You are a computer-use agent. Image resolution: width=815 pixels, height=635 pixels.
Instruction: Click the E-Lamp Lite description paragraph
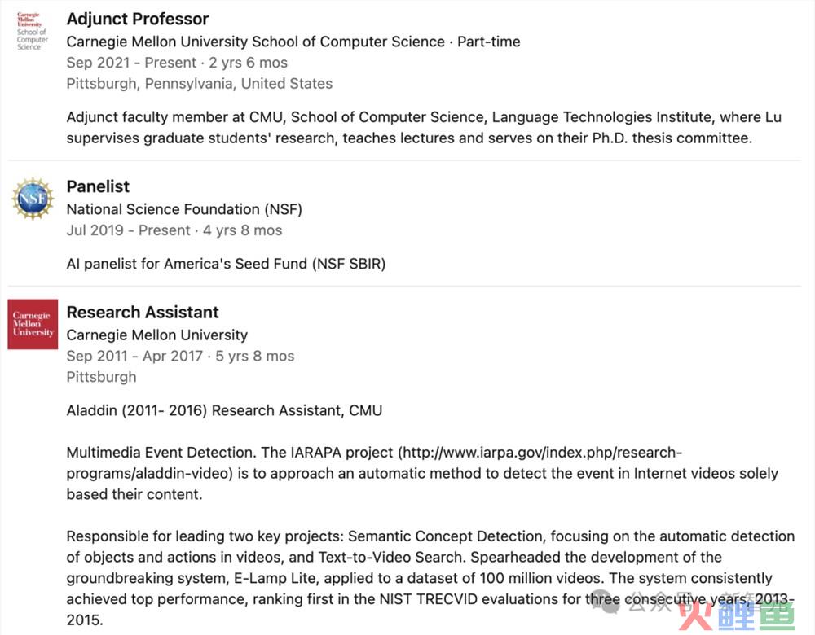pos(430,578)
